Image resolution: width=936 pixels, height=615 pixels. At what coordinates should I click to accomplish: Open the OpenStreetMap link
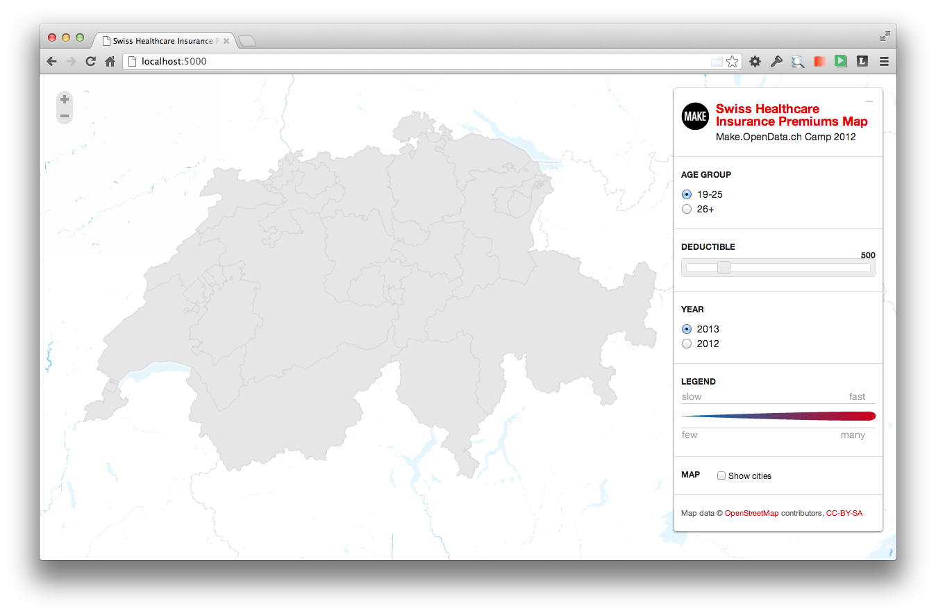[751, 513]
